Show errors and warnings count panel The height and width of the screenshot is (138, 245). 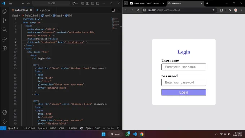click(13, 128)
